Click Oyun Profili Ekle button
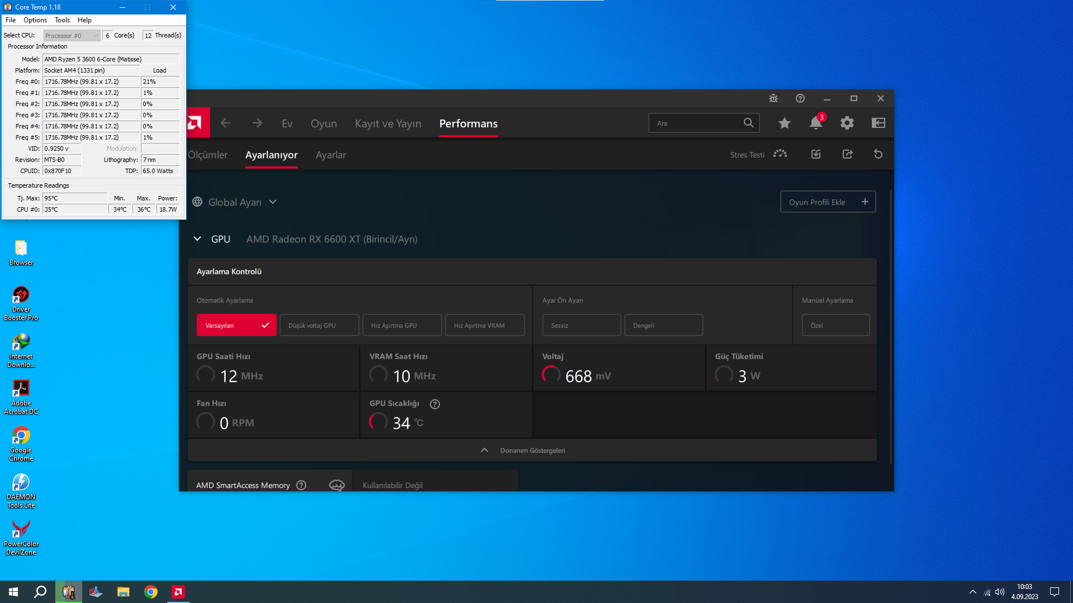 [828, 202]
